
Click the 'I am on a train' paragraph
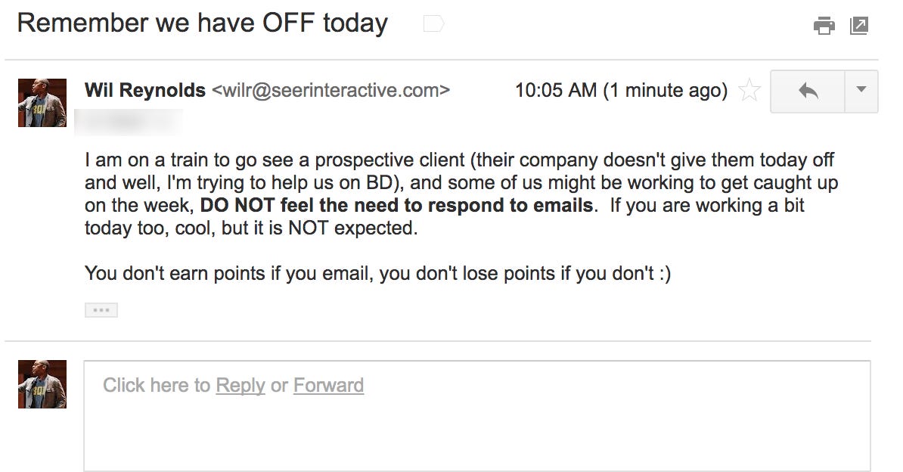(x=461, y=194)
